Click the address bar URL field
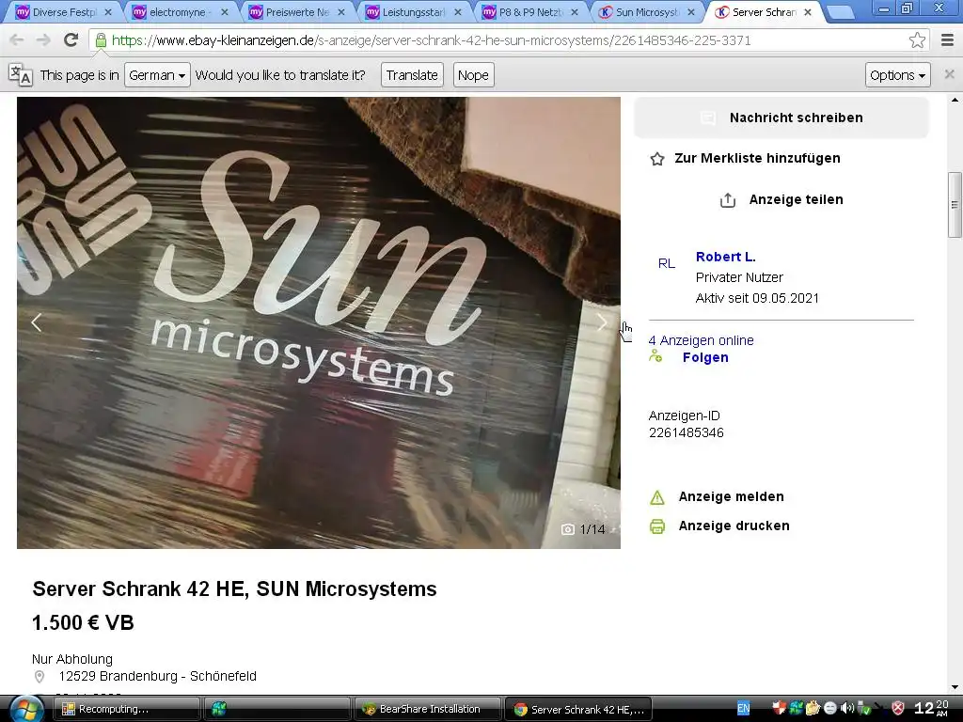The image size is (963, 722). (x=507, y=40)
